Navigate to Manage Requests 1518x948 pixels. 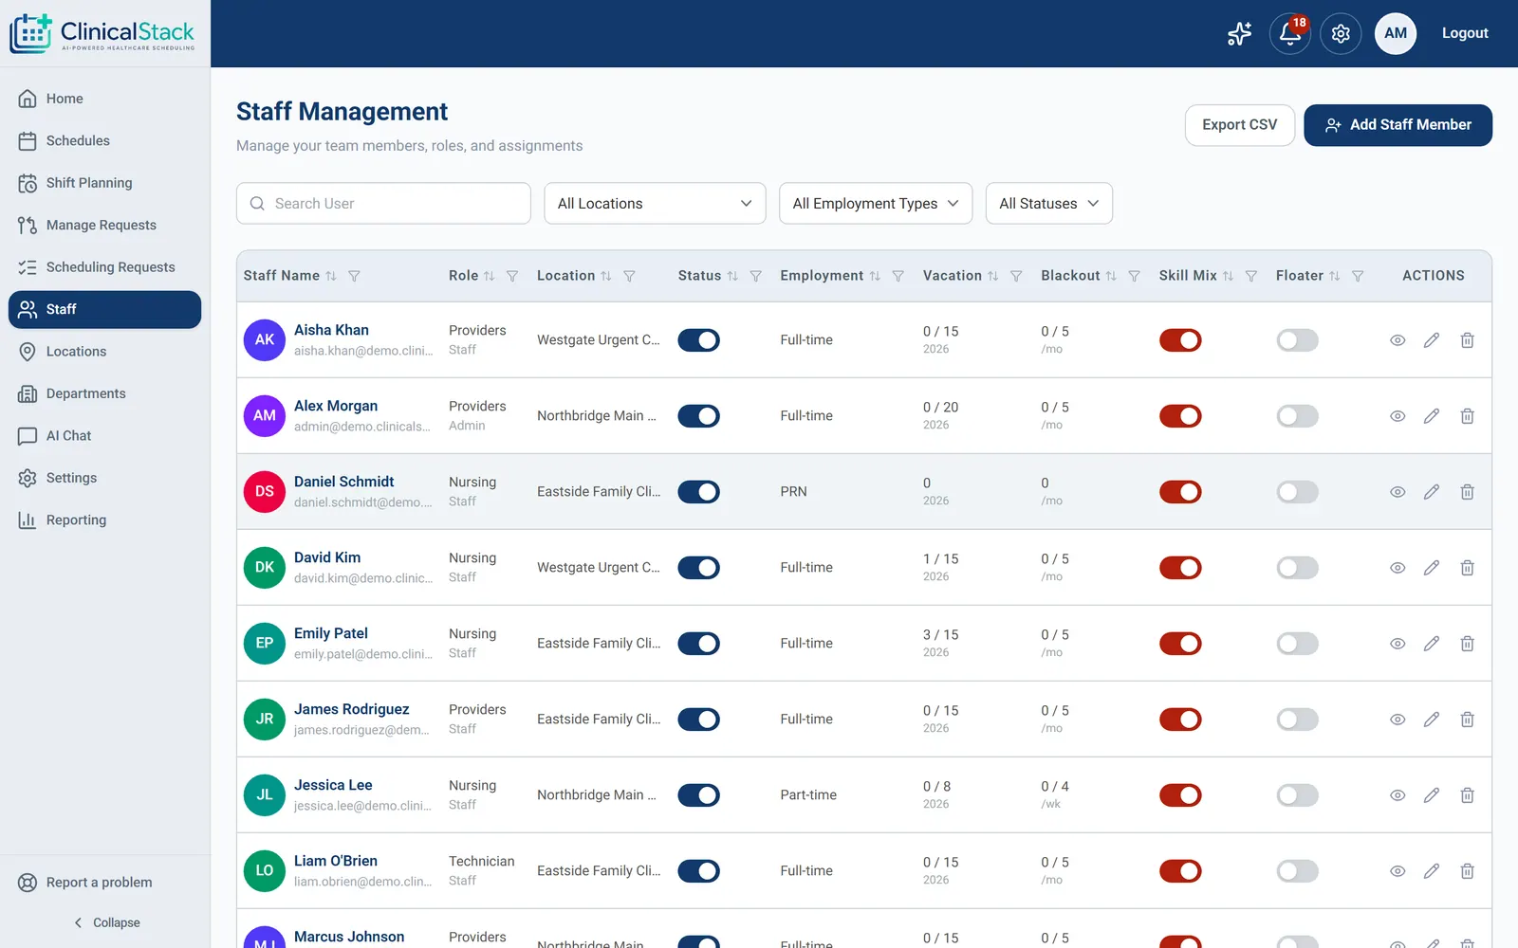[104, 225]
